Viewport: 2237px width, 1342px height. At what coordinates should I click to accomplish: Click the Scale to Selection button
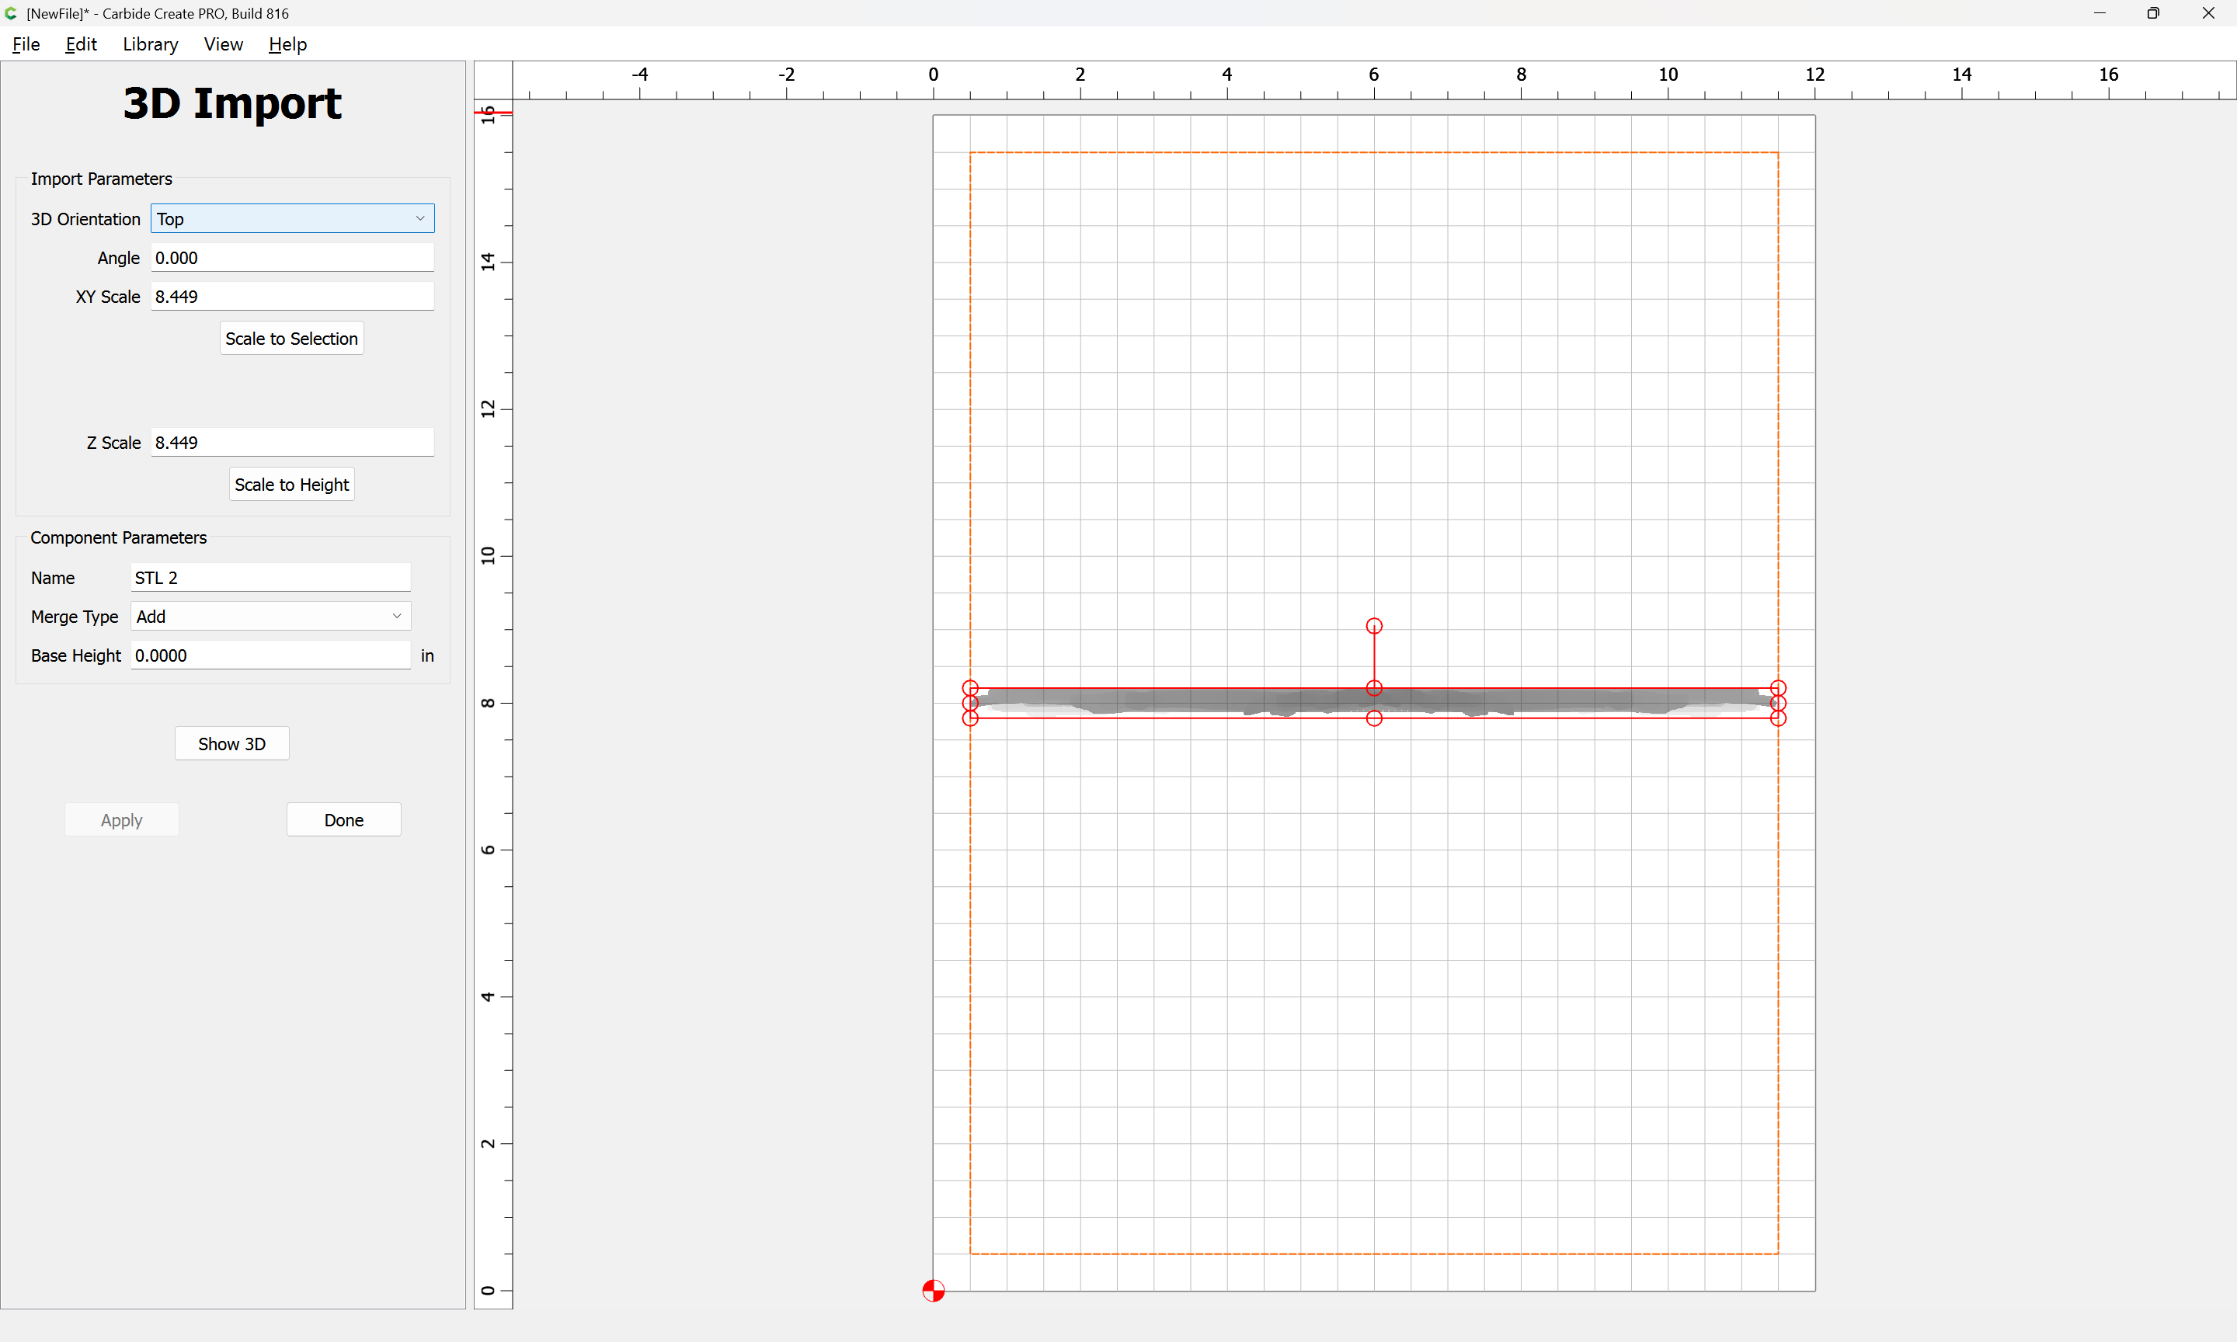(x=291, y=338)
